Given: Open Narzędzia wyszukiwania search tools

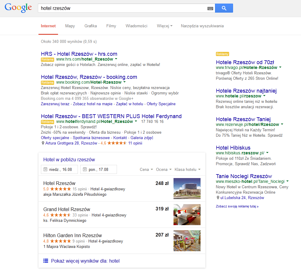Looking at the screenshot, I should 202,26.
